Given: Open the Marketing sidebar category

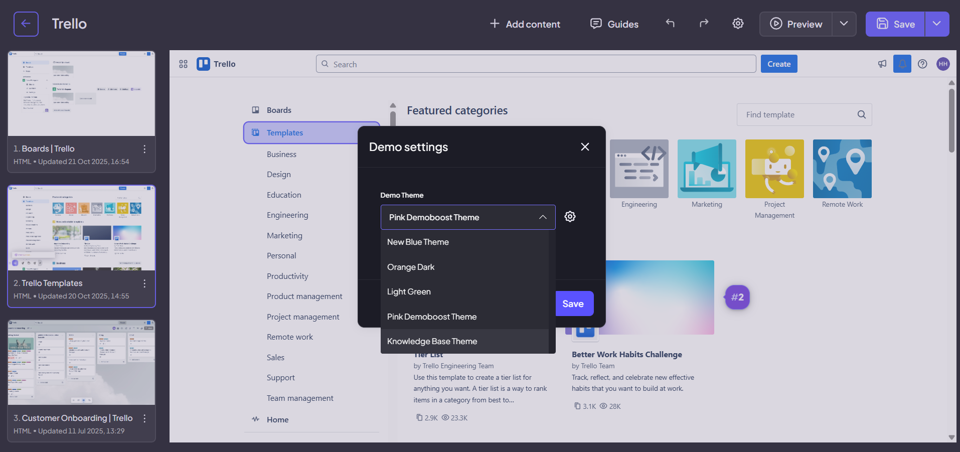Looking at the screenshot, I should pos(284,235).
